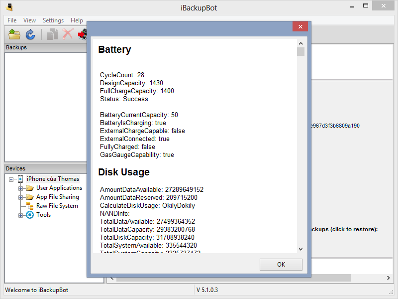
Task: Select the App File Sharing tree item
Action: pyautogui.click(x=58, y=197)
